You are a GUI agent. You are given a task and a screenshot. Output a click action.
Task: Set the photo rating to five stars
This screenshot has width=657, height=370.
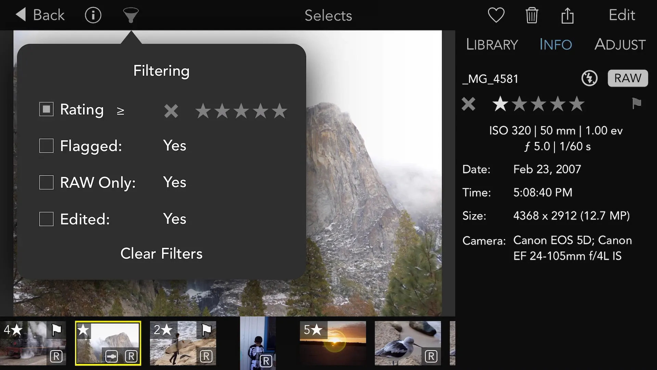(577, 104)
